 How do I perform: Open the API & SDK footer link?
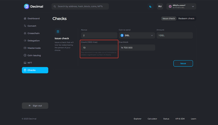coord(180,119)
